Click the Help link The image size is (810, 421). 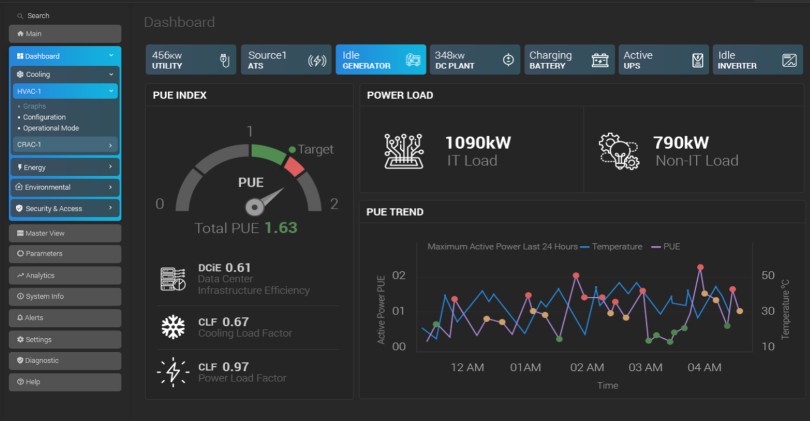(x=32, y=382)
